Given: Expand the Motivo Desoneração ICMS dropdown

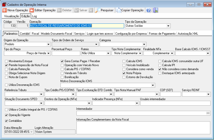Looking at the screenshot, I should pos(153,85).
